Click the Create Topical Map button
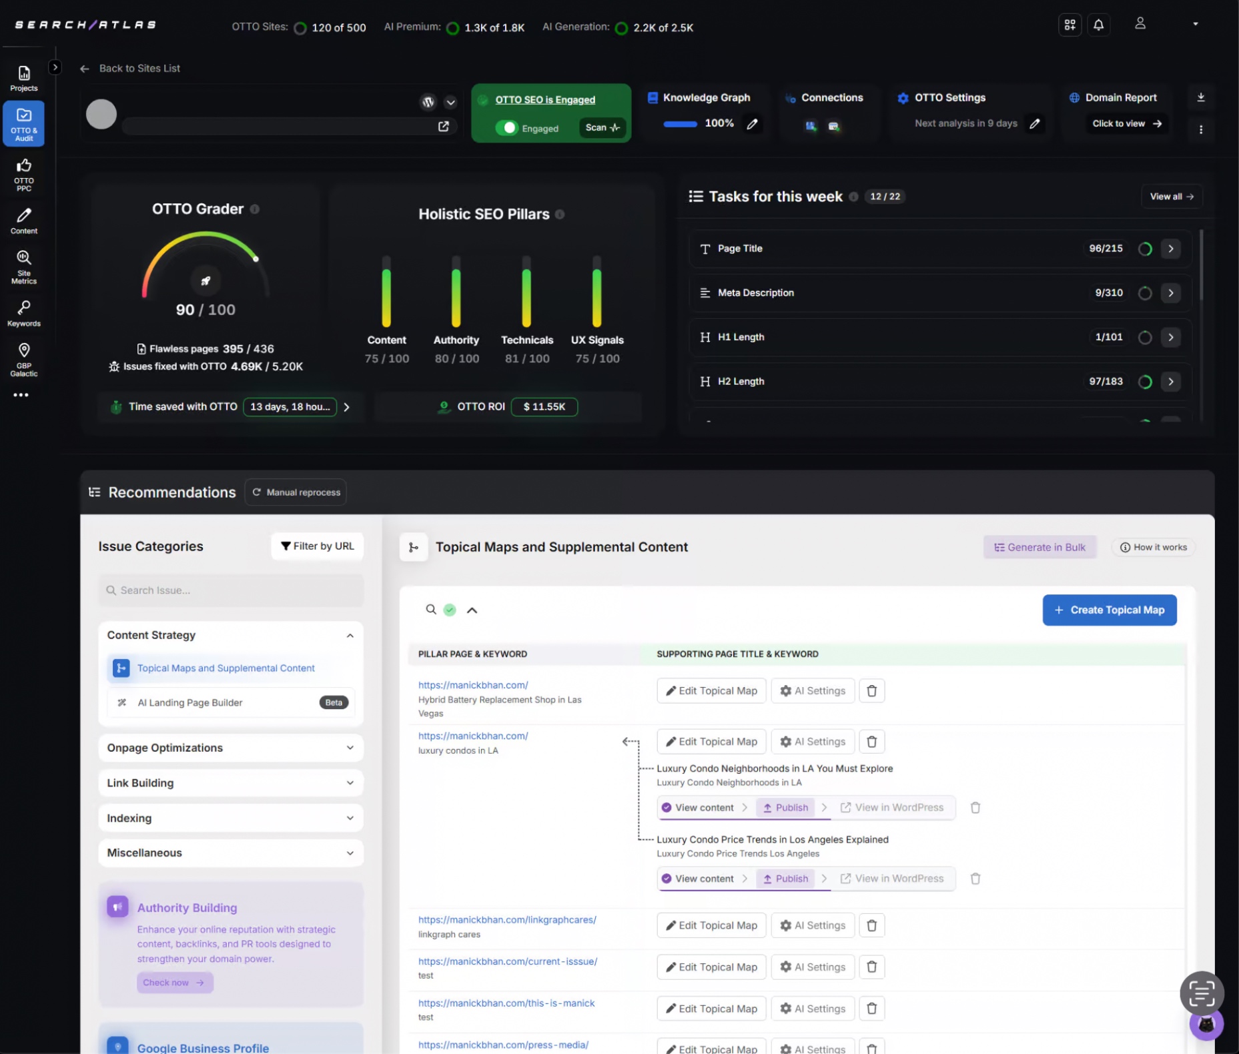 [x=1109, y=609]
